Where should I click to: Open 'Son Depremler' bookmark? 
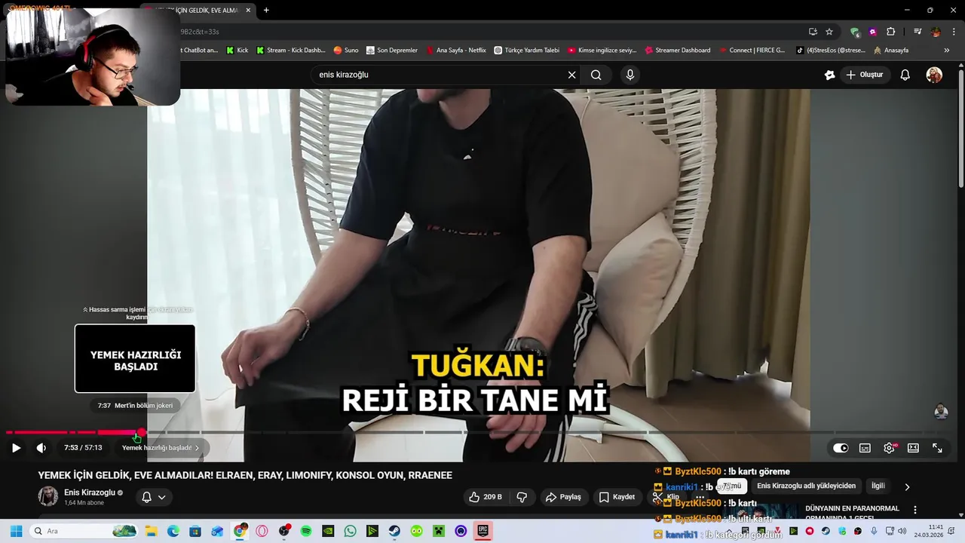click(x=392, y=51)
